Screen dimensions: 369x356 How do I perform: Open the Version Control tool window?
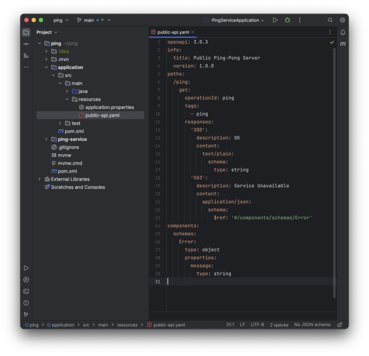click(26, 314)
